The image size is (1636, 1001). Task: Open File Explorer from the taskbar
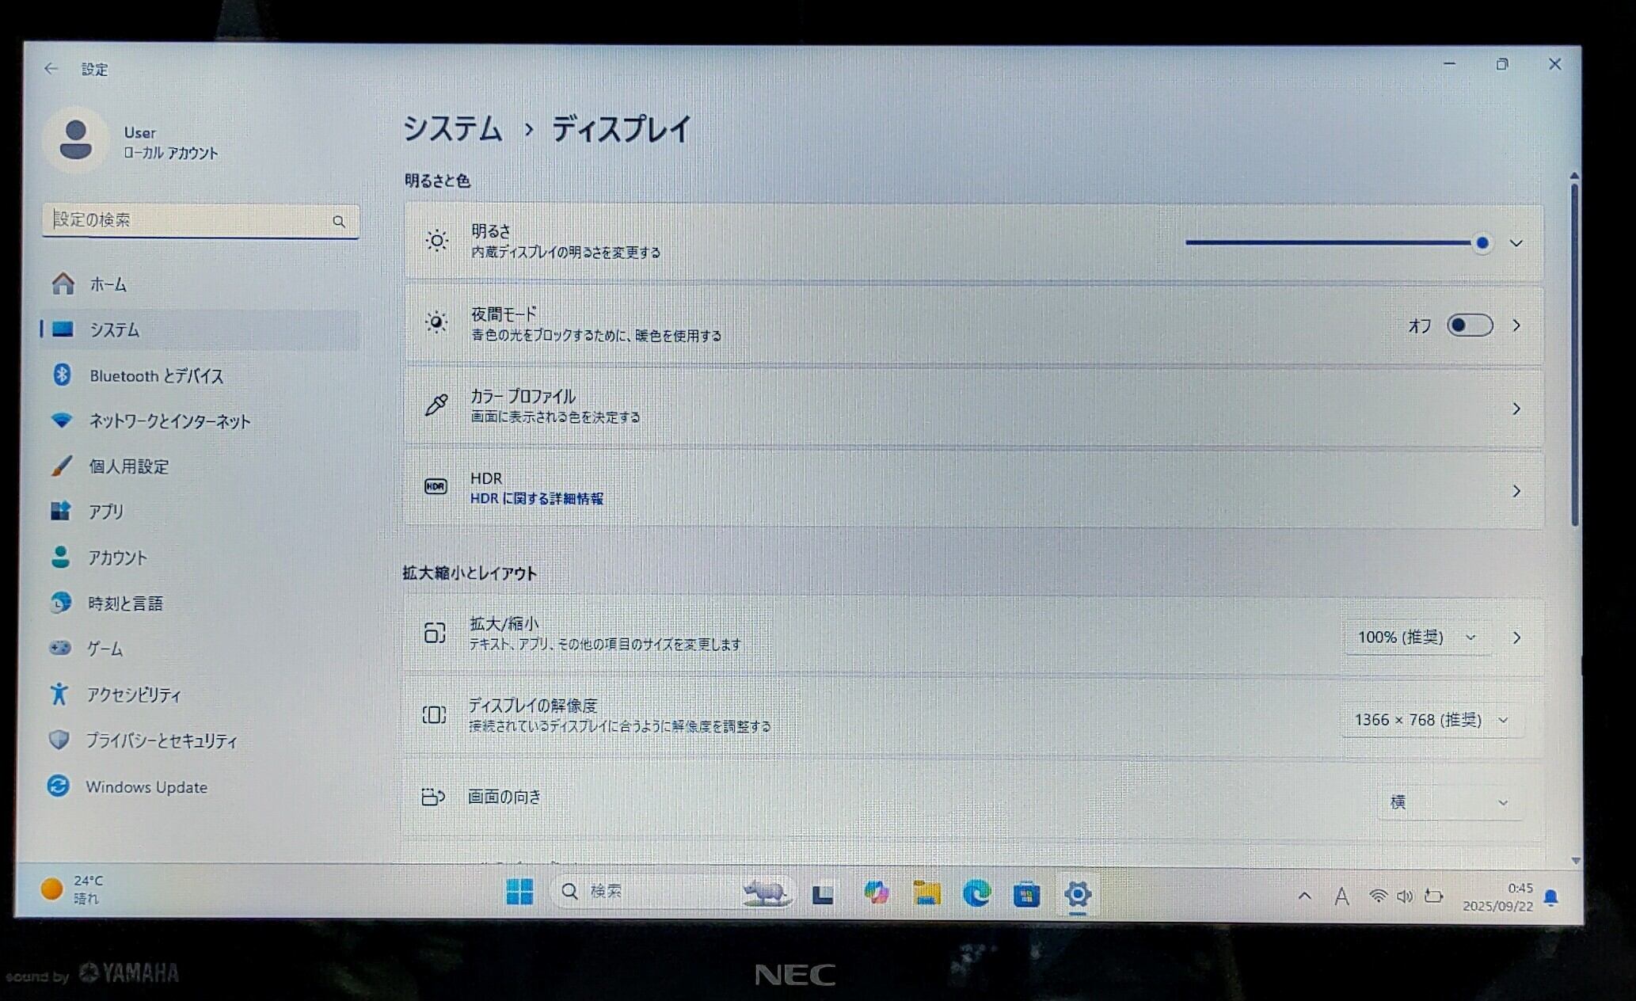[x=926, y=894]
